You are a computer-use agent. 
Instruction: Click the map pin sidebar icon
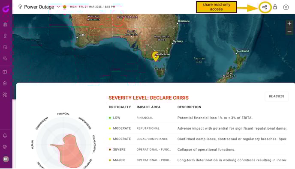tap(5, 36)
